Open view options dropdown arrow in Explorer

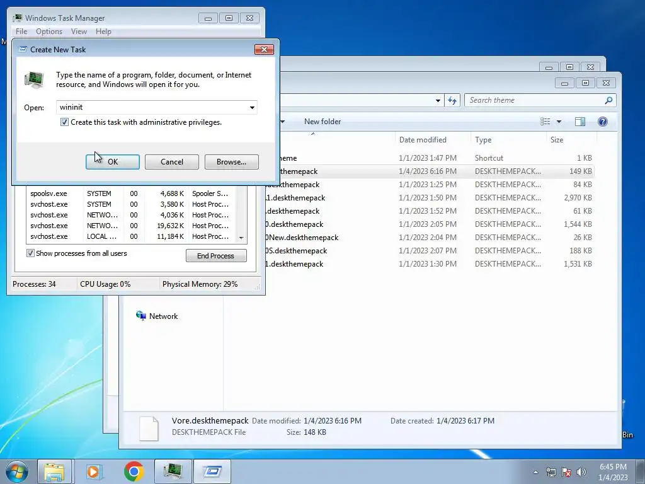(559, 122)
